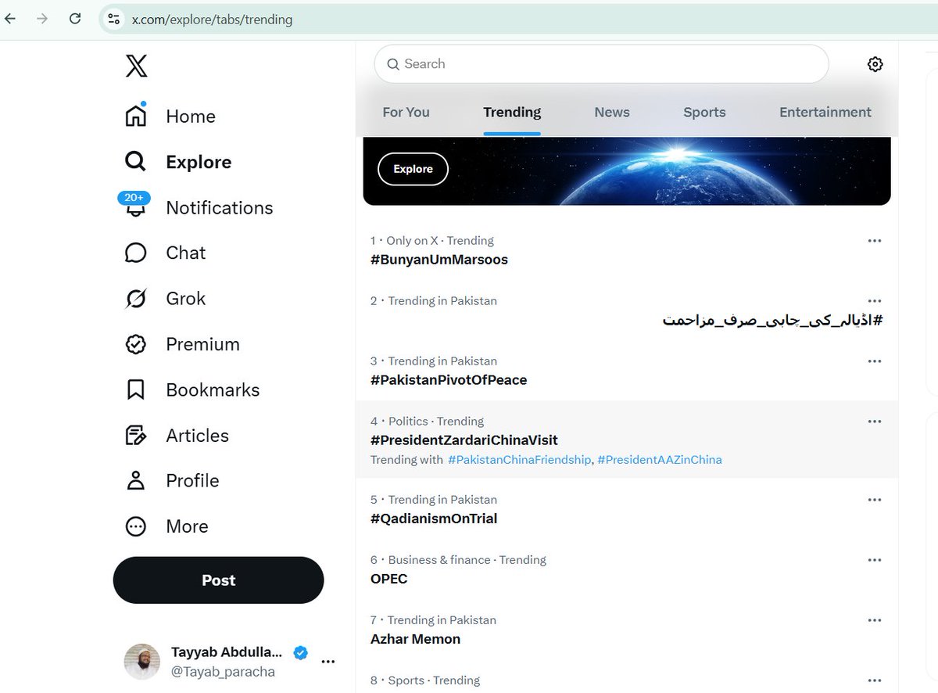This screenshot has height=693, width=938.
Task: Click the '6 · Business & finance · Trending' label
Action: point(458,560)
